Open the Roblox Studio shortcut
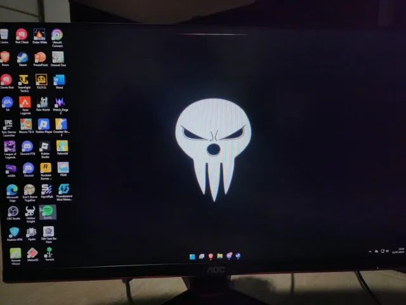This screenshot has width=406, height=305. click(45, 149)
